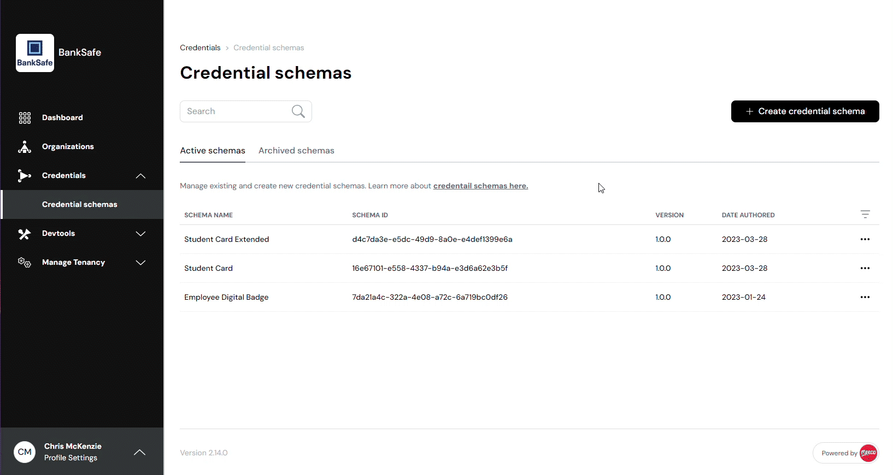Click Chris McKenzie user name
The image size is (893, 475).
73,446
